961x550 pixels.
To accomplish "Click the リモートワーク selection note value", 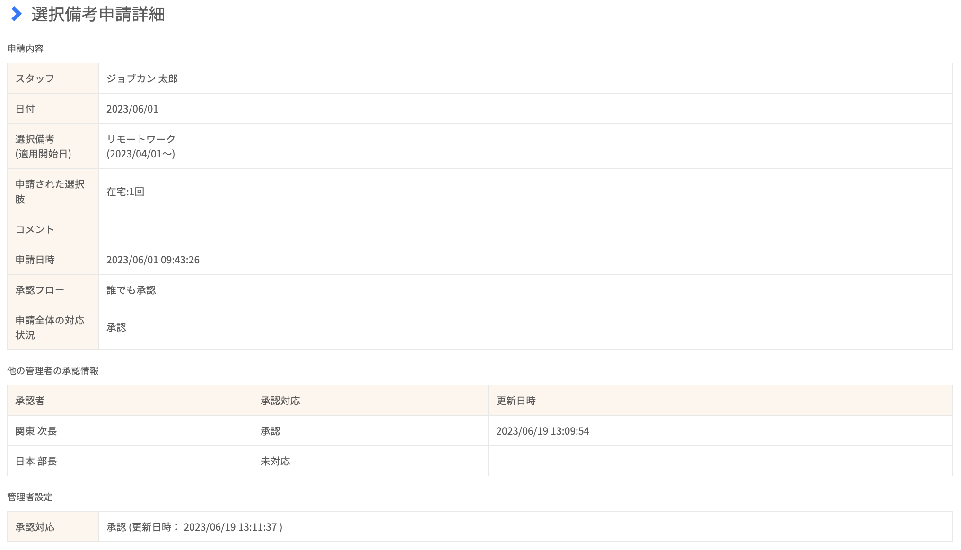I will [141, 139].
